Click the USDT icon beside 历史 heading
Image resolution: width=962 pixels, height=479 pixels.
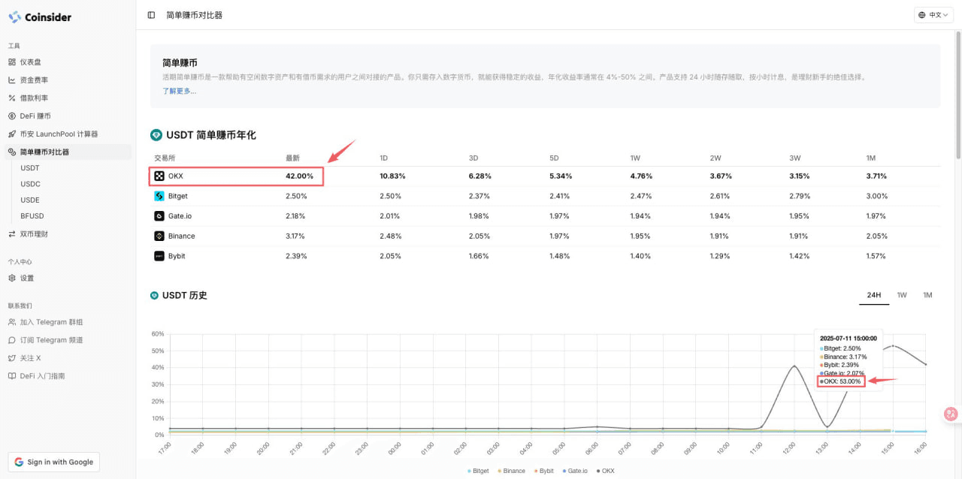point(154,296)
